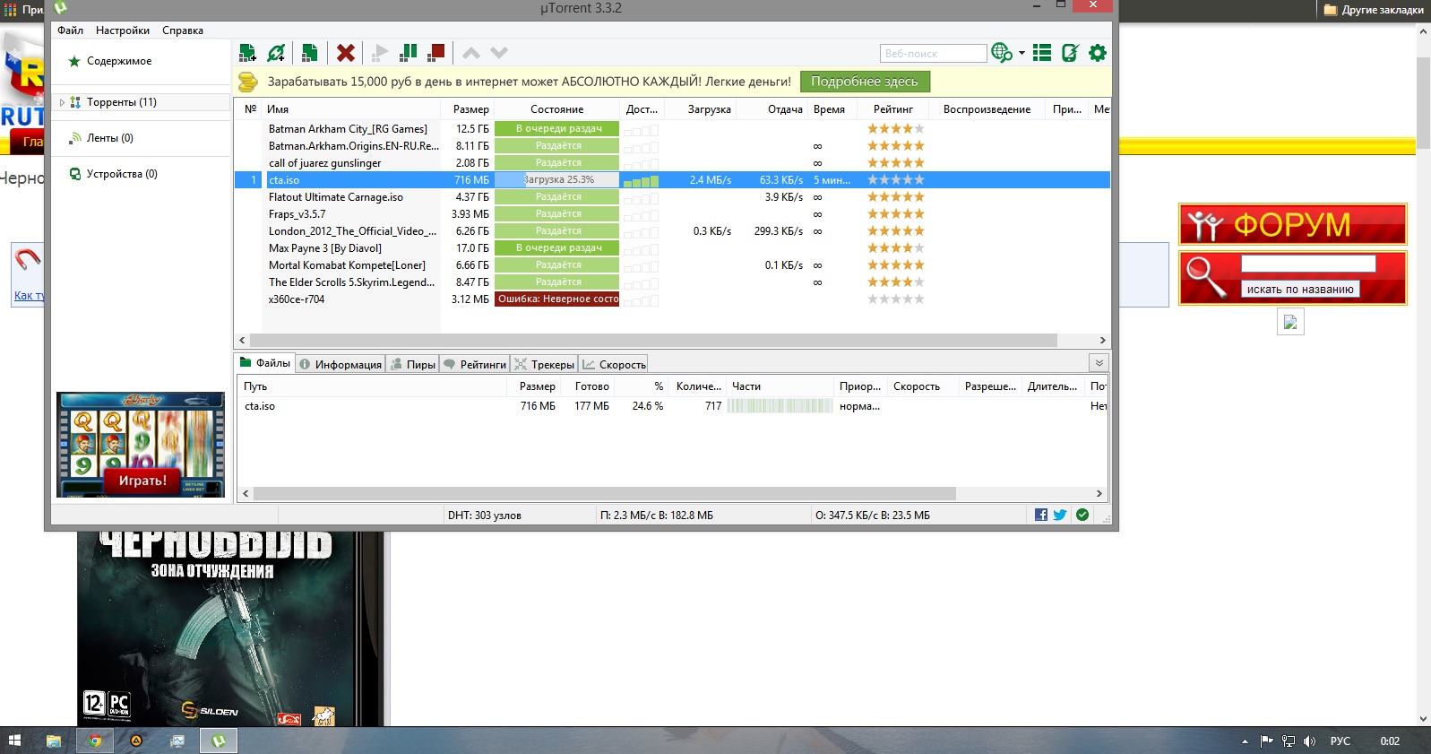Open Другие закладки bookmarks folder in browser

[x=1374, y=10]
